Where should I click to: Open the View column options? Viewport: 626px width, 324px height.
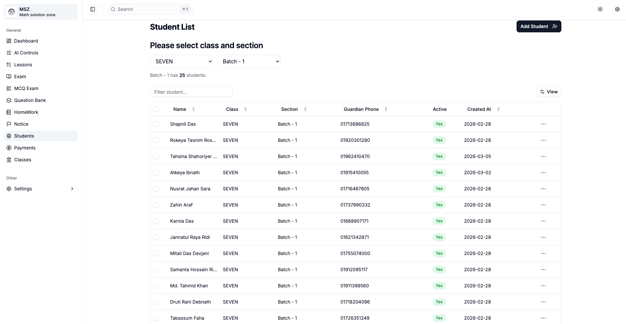click(x=549, y=92)
